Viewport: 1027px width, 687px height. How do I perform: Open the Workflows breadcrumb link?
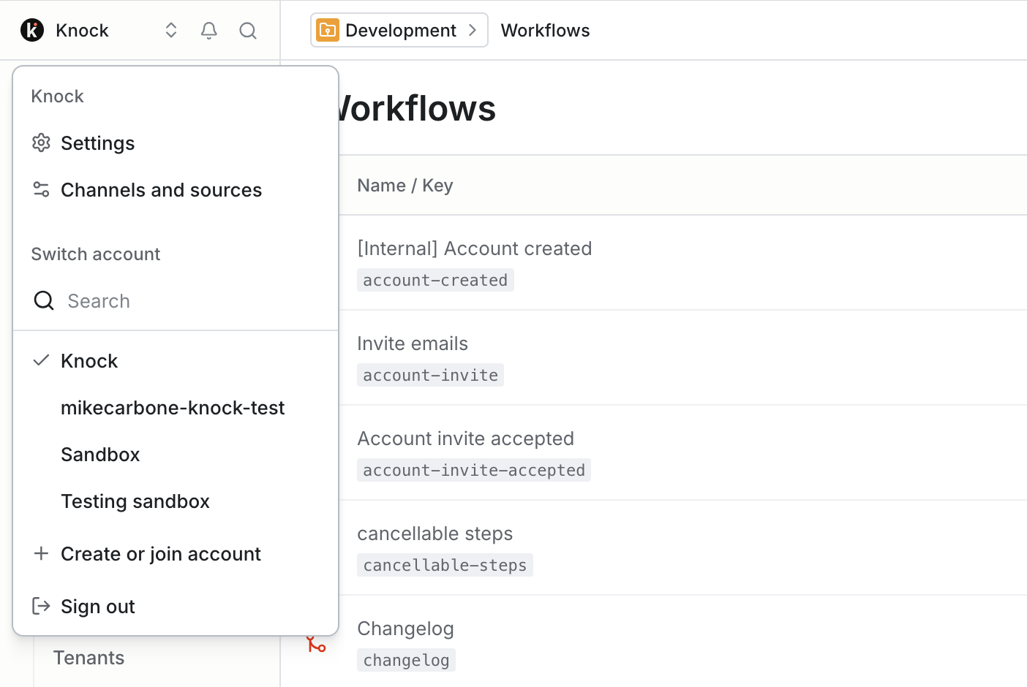[x=545, y=30]
